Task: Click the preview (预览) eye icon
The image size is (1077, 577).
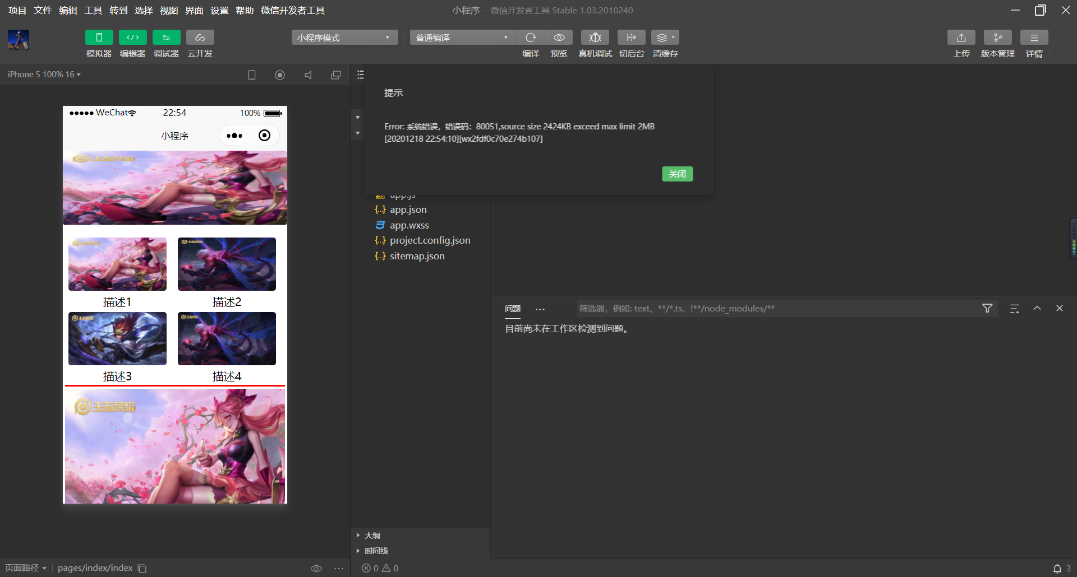Action: 559,38
